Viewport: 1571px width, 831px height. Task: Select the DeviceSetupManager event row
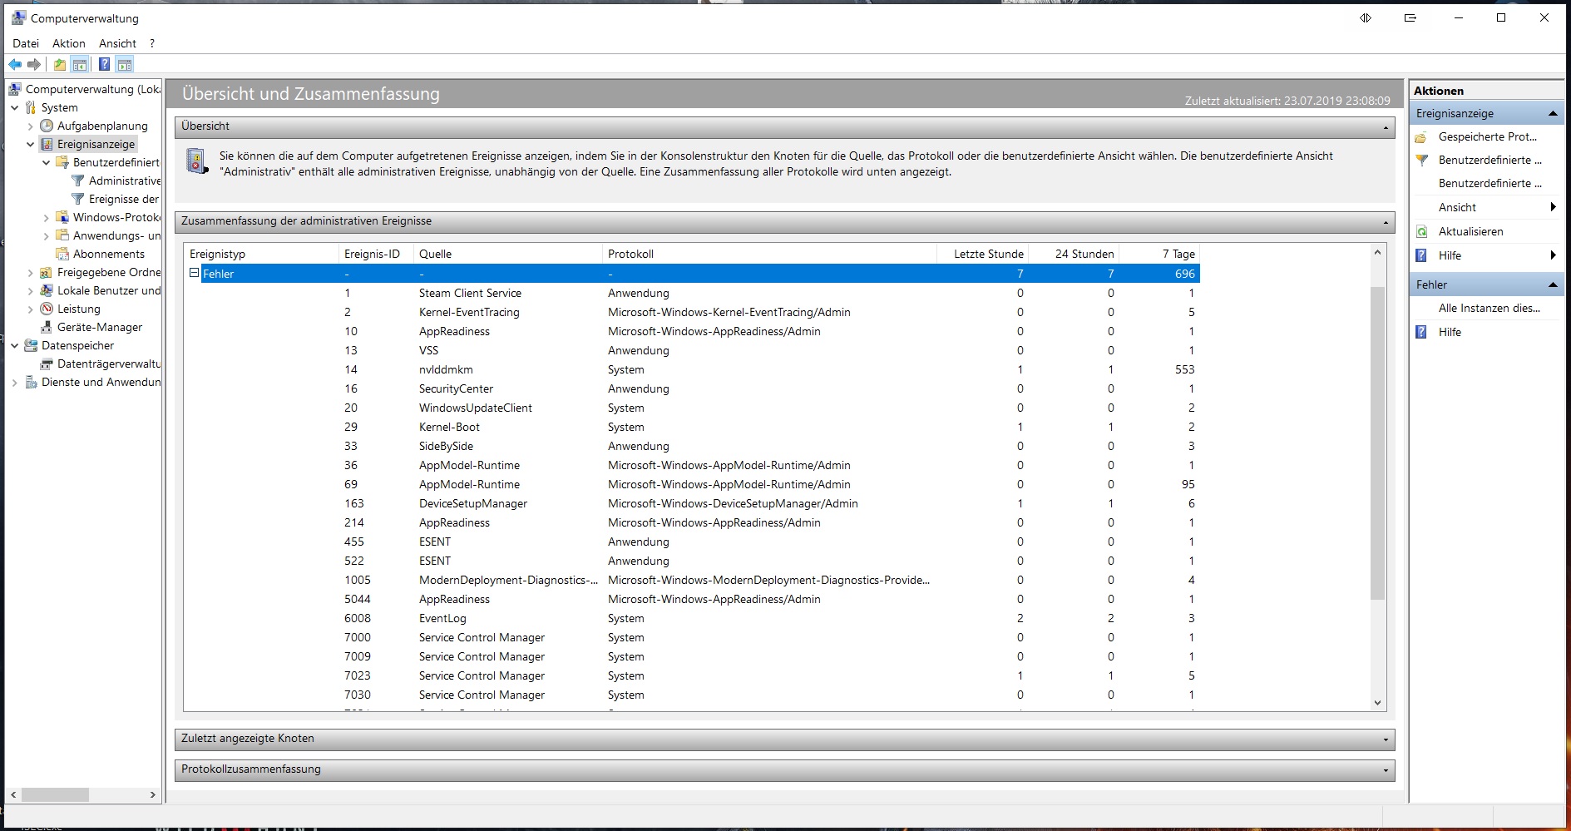(692, 503)
